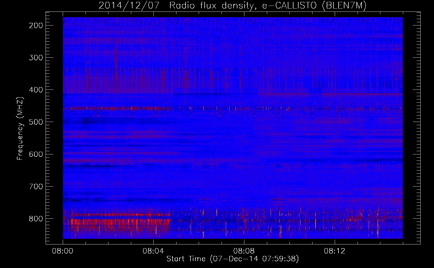Click the "08:08" time tick label
Screen dimensions: 434x268
[x=244, y=251]
